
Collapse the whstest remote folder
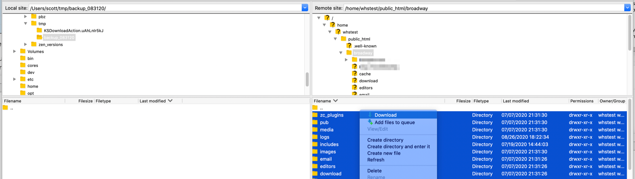(x=330, y=32)
